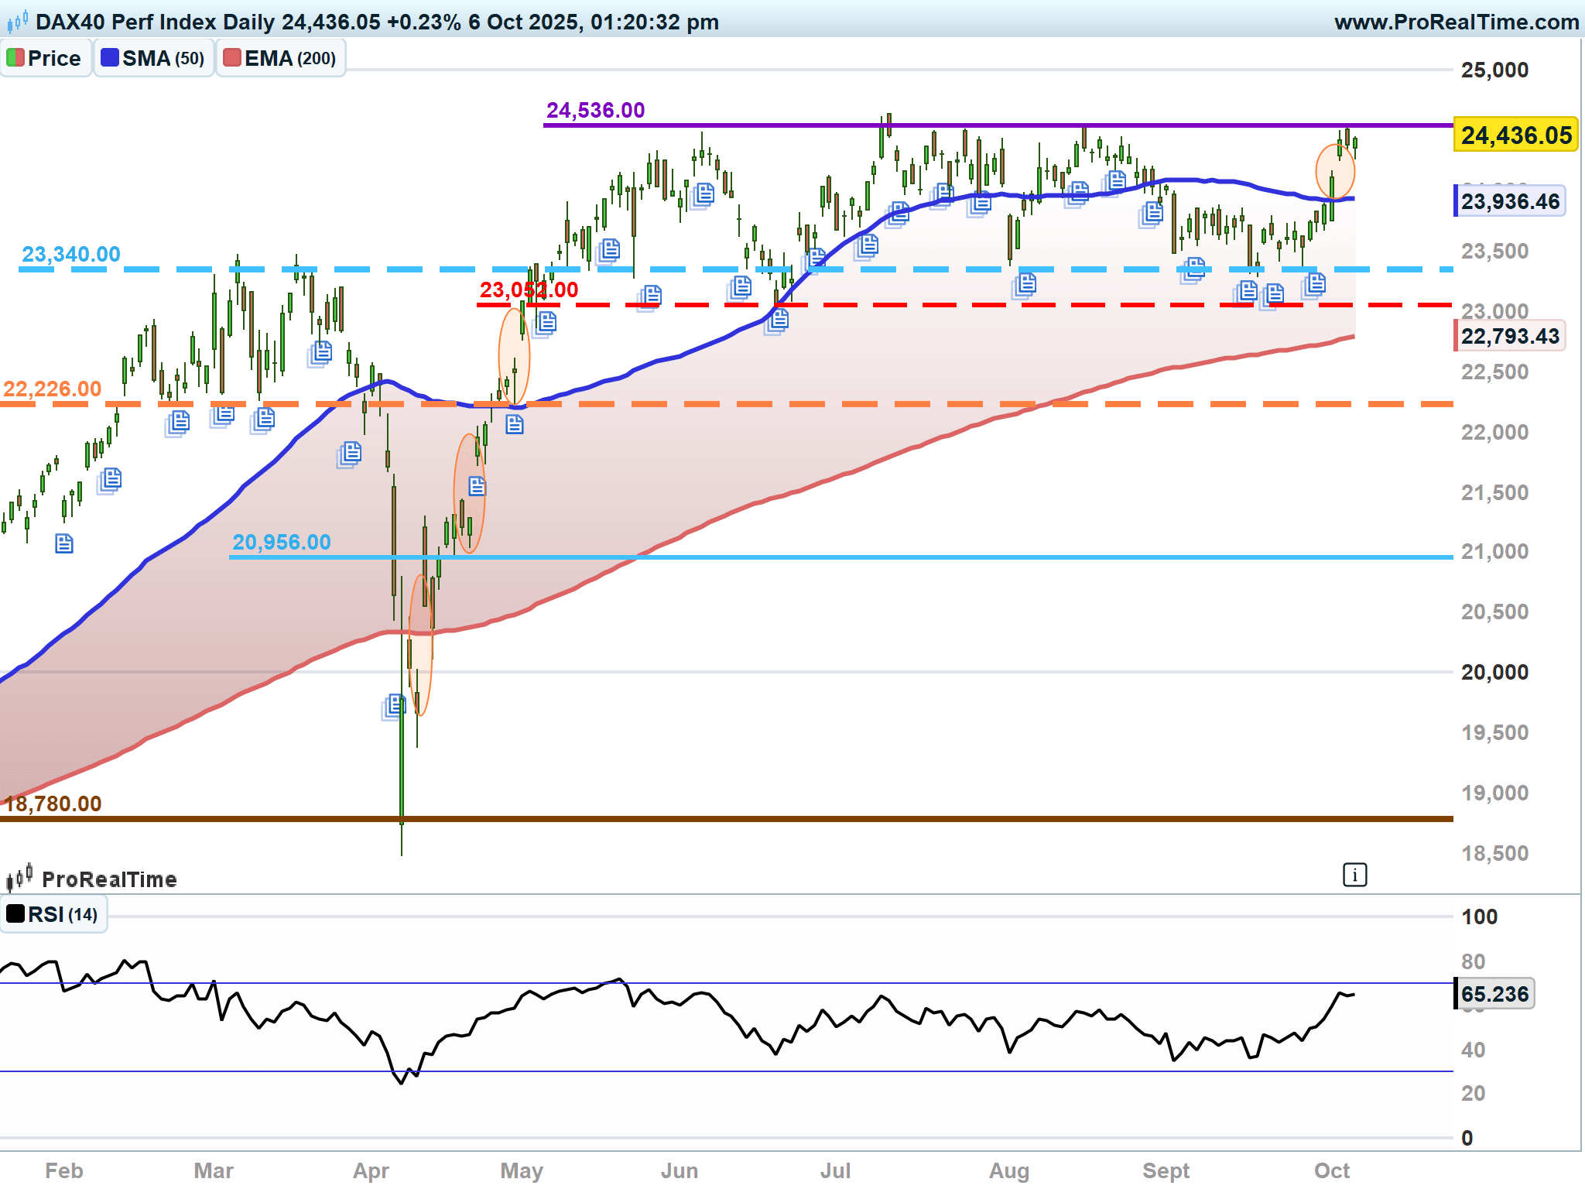Image resolution: width=1585 pixels, height=1189 pixels.
Task: Select the 23,936.46 SMA value label
Action: tap(1510, 202)
